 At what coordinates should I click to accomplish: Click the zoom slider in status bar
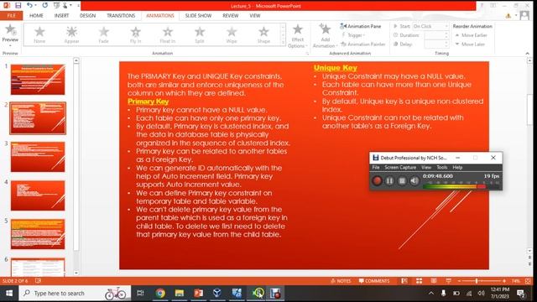tap(482, 281)
